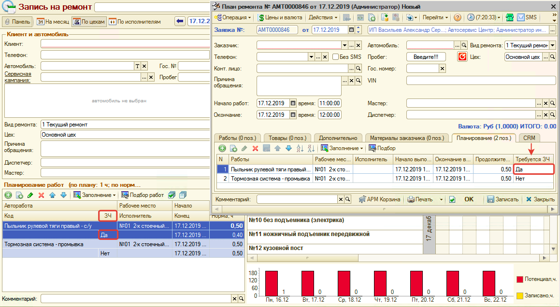Switch to the Товары (0 поз.) tab
Image resolution: width=560 pixels, height=307 pixels.
pos(288,138)
